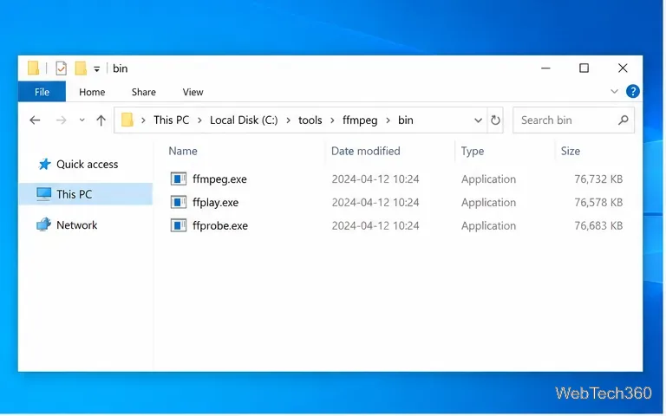Go back with the left arrow

(35, 120)
